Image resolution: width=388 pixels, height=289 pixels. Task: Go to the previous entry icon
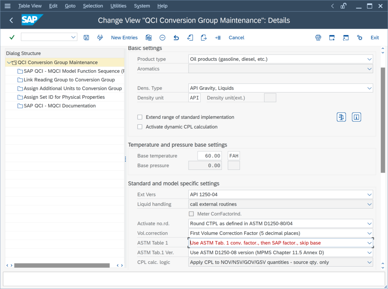coord(190,38)
